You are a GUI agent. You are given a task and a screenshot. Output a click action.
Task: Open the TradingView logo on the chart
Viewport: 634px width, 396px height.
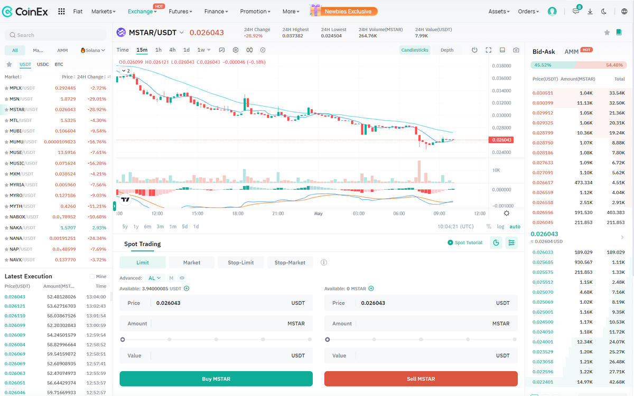pos(126,199)
